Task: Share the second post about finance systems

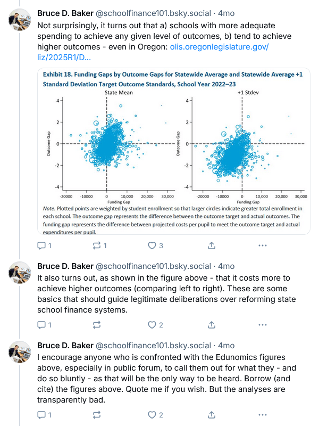Action: click(211, 324)
